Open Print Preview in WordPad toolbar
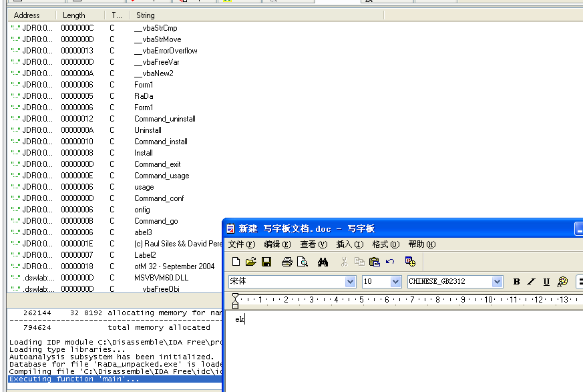Screen dimensions: 583x392 303,262
